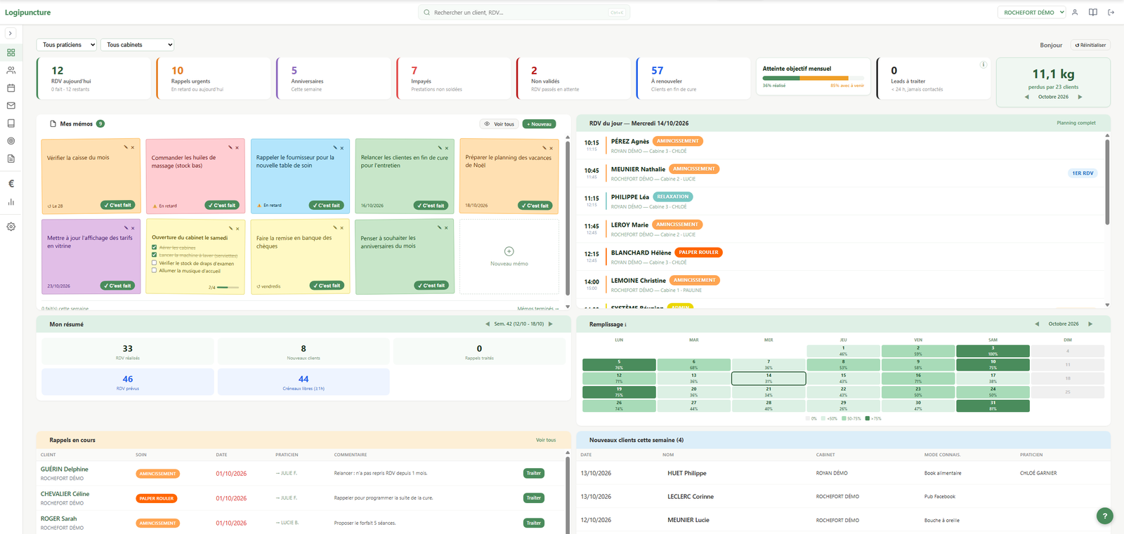The height and width of the screenshot is (534, 1124).
Task: Uncheck 'Lancer la machine à laver' checkbox
Action: pyautogui.click(x=155, y=255)
